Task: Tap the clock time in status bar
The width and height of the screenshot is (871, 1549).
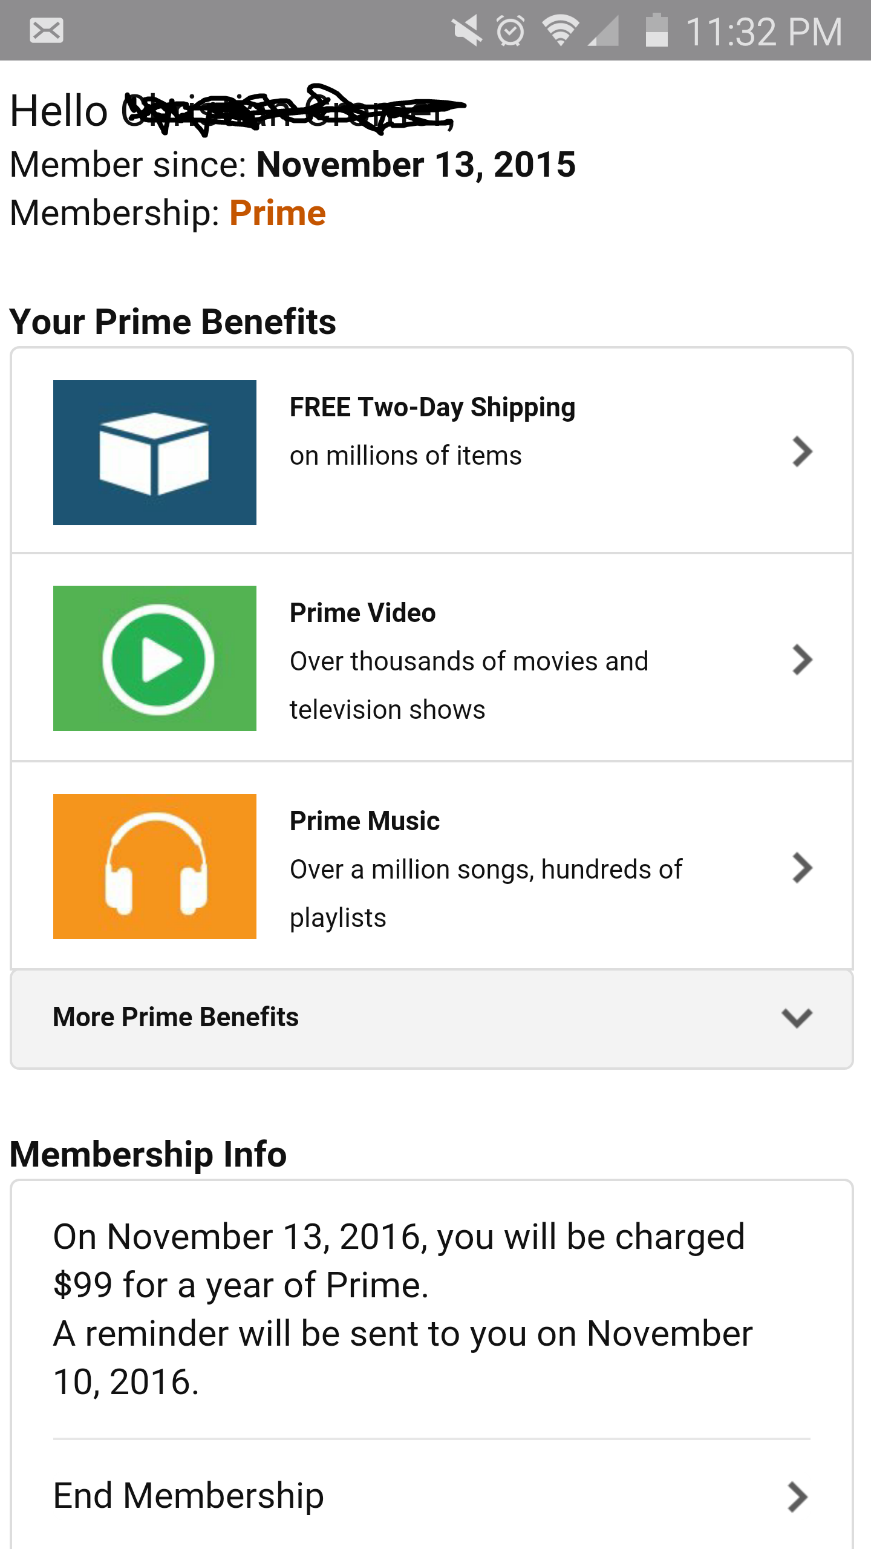Action: [764, 31]
